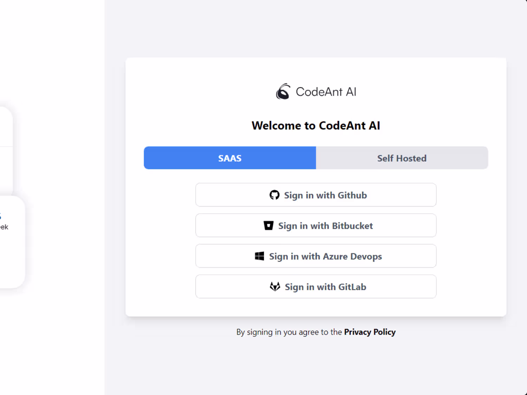
Task: Click the gray background above sign-in card
Action: [316, 28]
